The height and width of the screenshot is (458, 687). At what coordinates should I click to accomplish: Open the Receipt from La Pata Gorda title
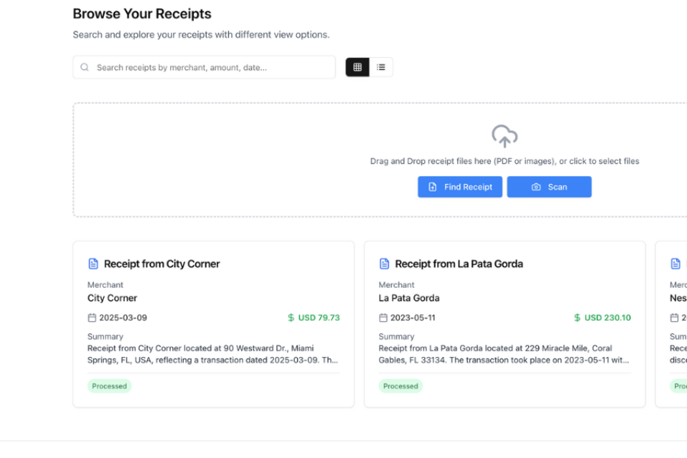point(459,264)
